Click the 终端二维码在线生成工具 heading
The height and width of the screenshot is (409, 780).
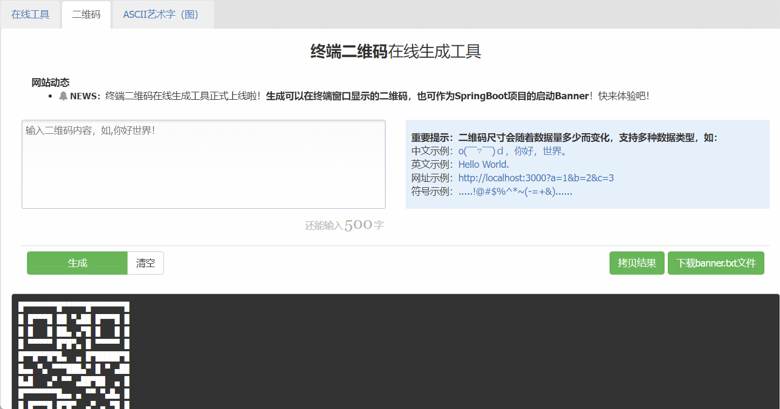point(396,51)
